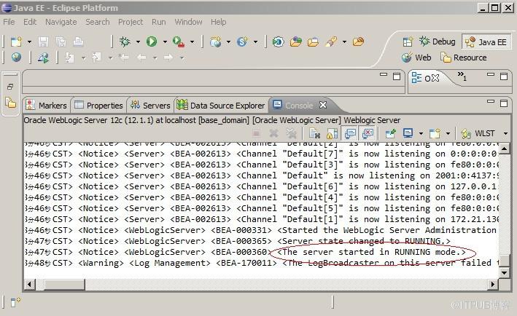The height and width of the screenshot is (316, 517).
Task: Click the green Run button icon
Action: tap(152, 42)
